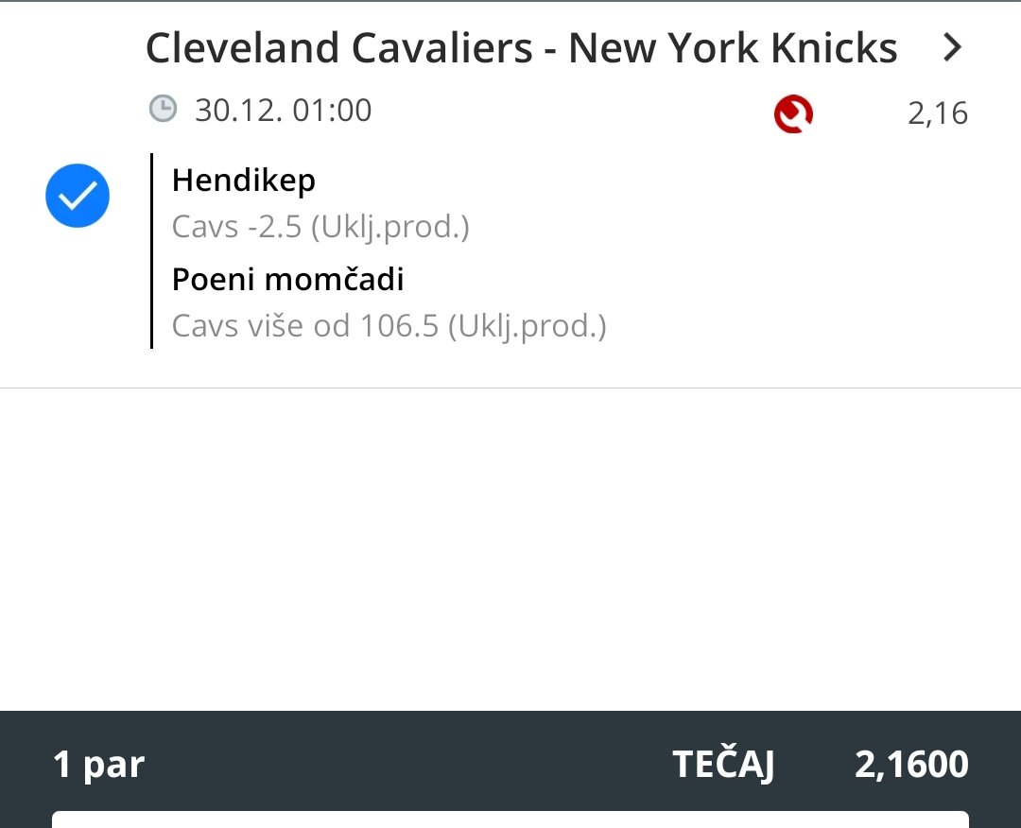Click the vertical line beside bet selections
Image resolution: width=1021 pixels, height=828 pixels.
(x=151, y=250)
